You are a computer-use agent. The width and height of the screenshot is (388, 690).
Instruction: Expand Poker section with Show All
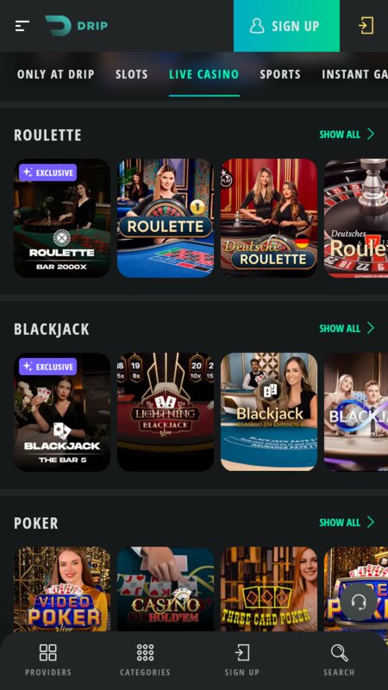347,523
